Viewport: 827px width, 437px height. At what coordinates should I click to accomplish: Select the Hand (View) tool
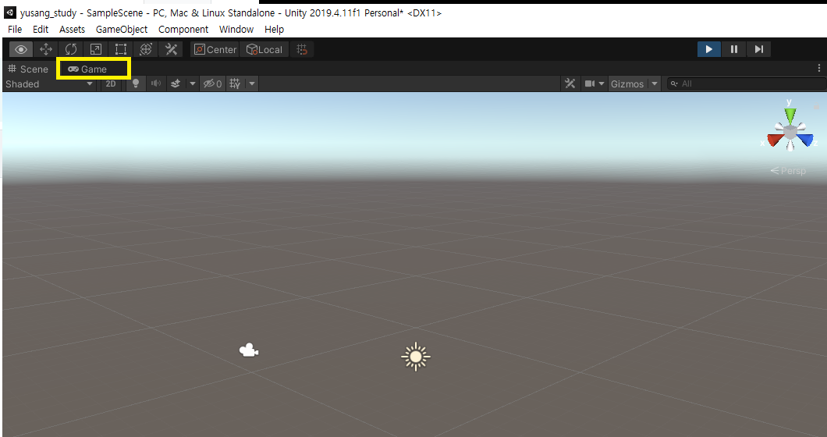coord(21,49)
